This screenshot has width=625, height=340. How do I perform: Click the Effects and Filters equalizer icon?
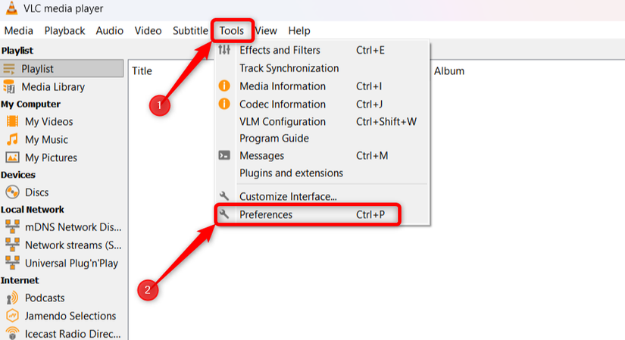click(224, 50)
